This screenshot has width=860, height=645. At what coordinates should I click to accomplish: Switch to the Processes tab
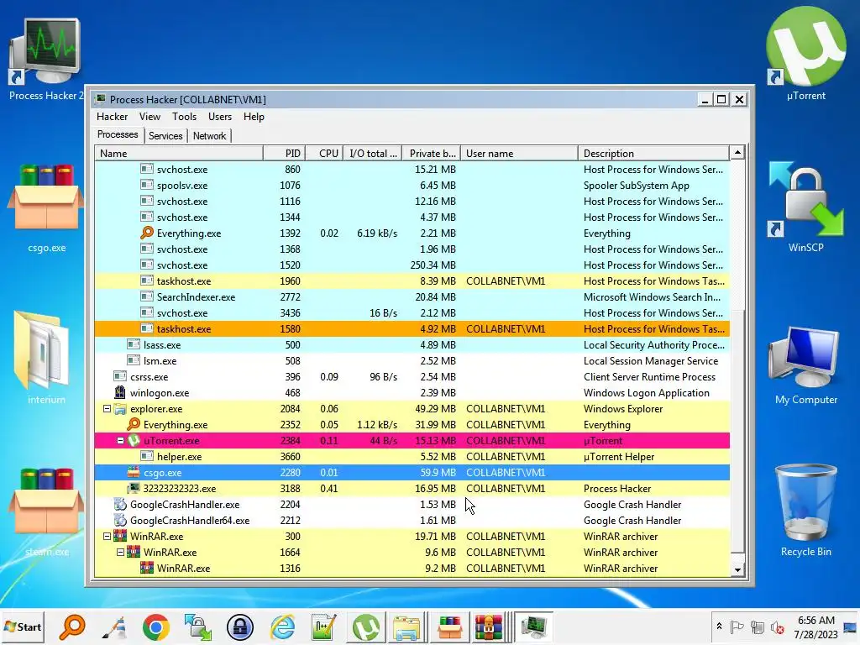tap(118, 135)
